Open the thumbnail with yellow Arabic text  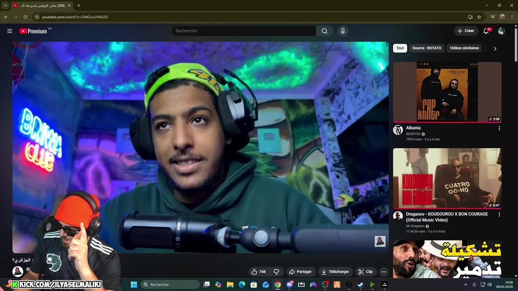point(447,259)
